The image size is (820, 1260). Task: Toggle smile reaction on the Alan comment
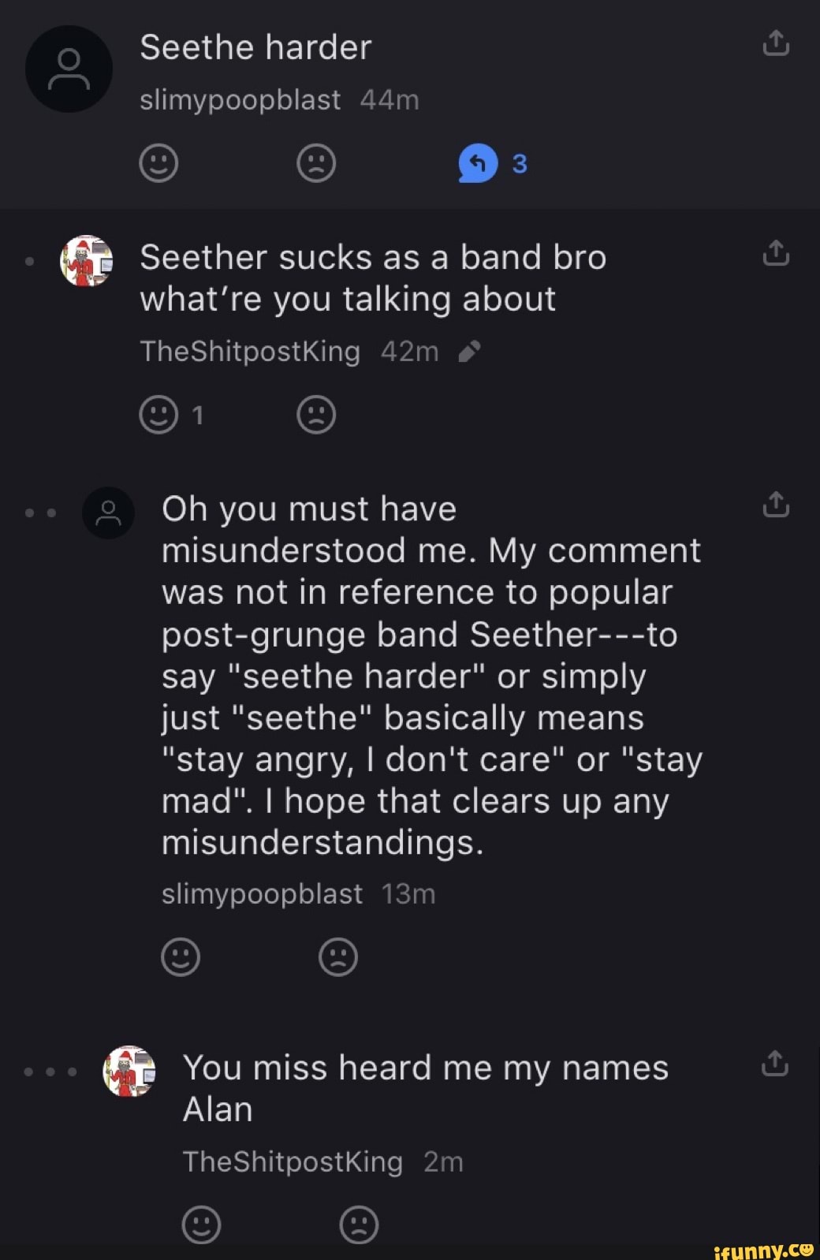click(200, 1225)
